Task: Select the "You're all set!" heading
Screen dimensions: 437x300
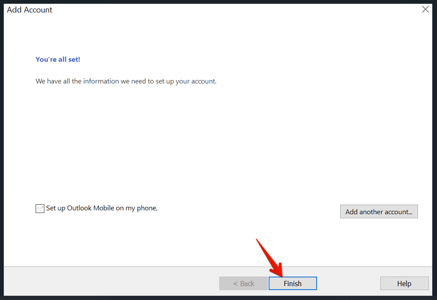Action: point(58,59)
